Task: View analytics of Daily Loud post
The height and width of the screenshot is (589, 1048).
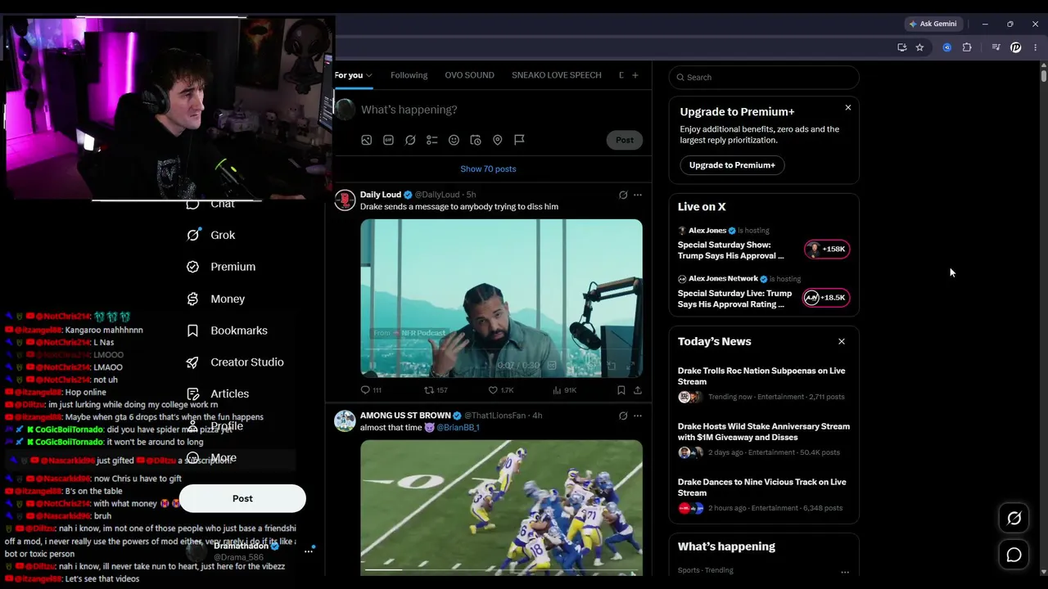Action: (565, 390)
